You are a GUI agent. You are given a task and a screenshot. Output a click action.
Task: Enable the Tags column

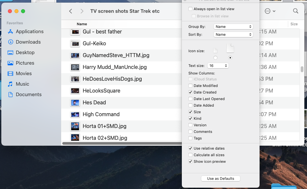[190, 138]
